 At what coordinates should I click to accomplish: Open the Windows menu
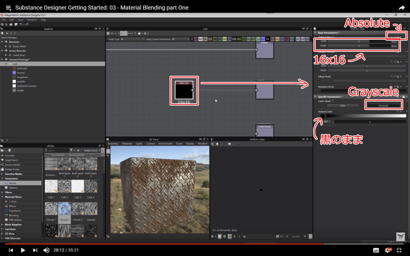pyautogui.click(x=32, y=20)
